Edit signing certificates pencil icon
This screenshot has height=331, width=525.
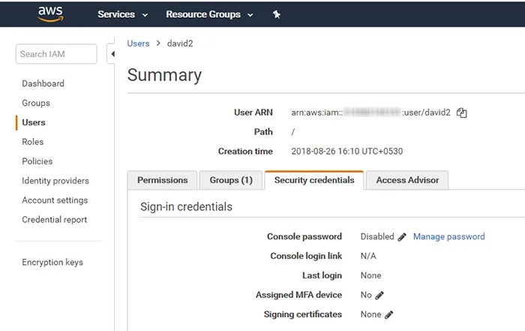pos(388,314)
